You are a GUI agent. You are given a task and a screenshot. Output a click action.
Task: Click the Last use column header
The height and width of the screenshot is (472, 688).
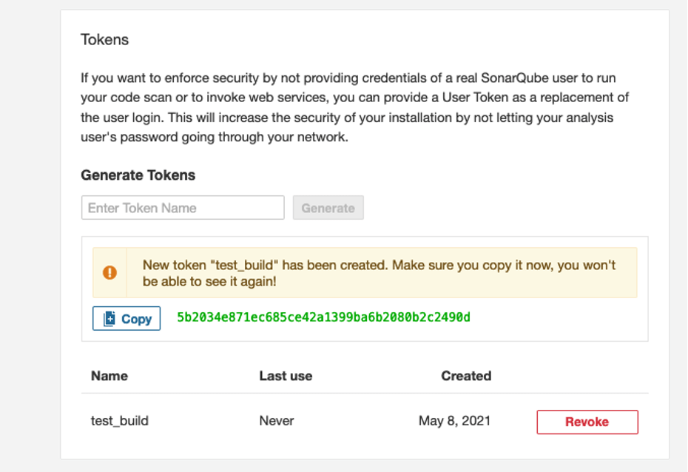286,376
